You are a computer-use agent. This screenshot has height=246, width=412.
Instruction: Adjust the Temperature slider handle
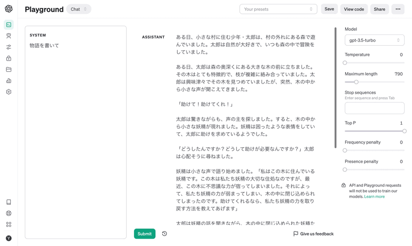[345, 63]
